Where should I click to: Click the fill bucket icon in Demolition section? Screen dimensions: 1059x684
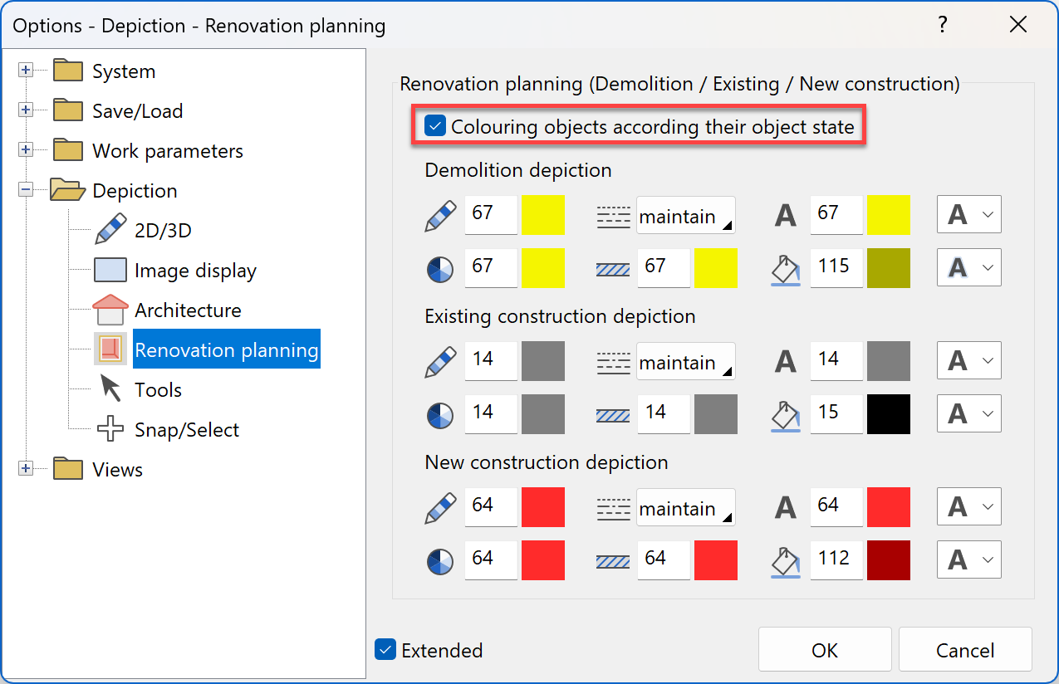(786, 269)
